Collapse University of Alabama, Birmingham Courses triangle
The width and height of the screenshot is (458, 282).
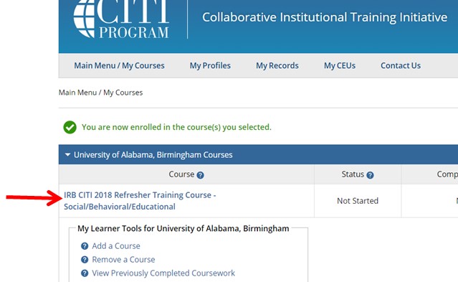tap(67, 154)
